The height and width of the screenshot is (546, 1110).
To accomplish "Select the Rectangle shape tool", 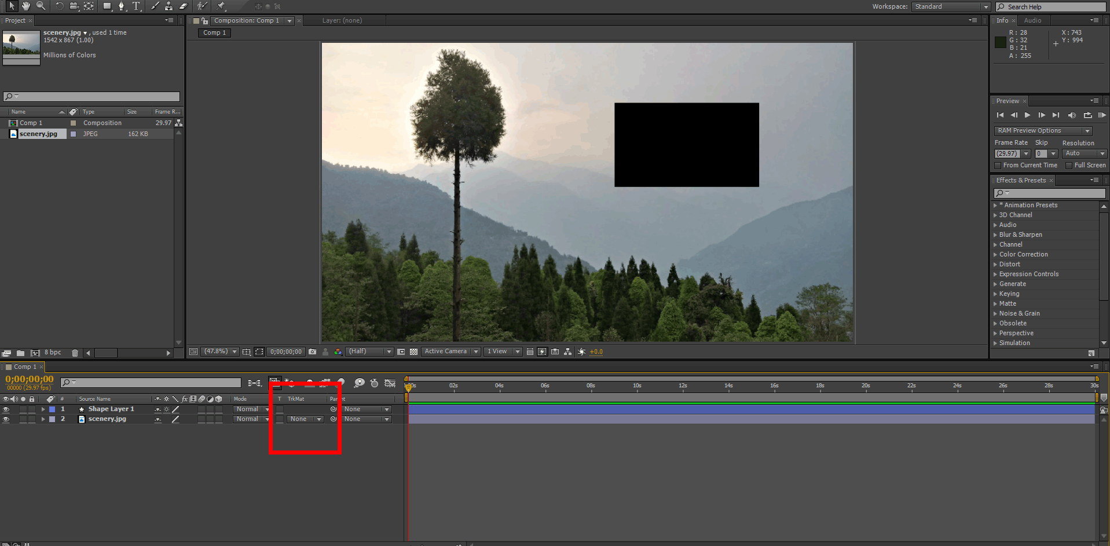I will pos(107,6).
